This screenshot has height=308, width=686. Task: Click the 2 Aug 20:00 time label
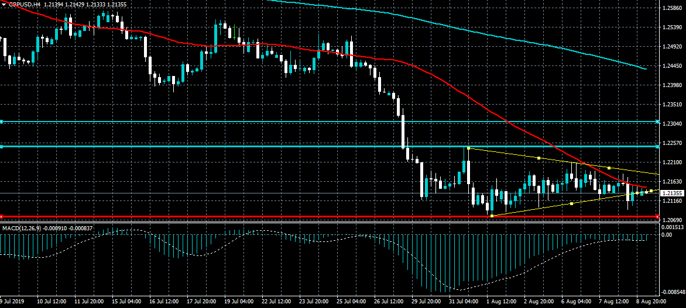pyautogui.click(x=540, y=302)
